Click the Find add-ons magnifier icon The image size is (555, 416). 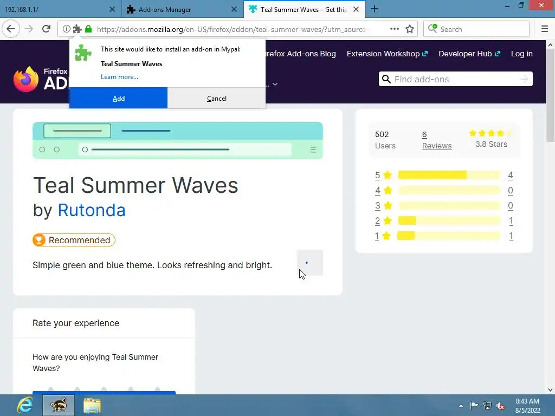point(386,79)
